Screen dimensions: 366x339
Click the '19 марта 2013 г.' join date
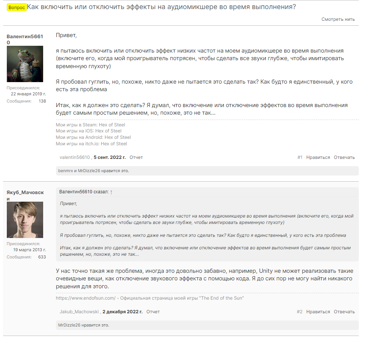tap(30, 250)
